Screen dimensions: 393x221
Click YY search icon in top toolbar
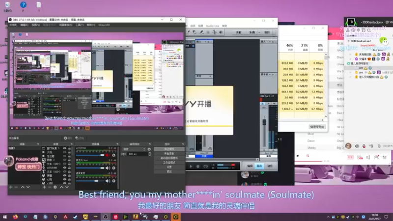[369, 30]
